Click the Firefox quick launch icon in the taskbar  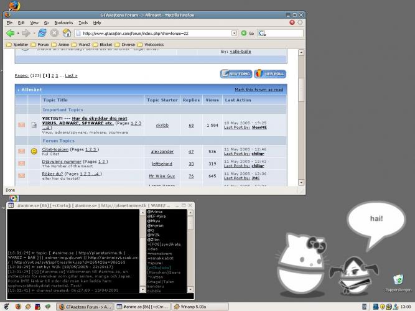pos(18,307)
